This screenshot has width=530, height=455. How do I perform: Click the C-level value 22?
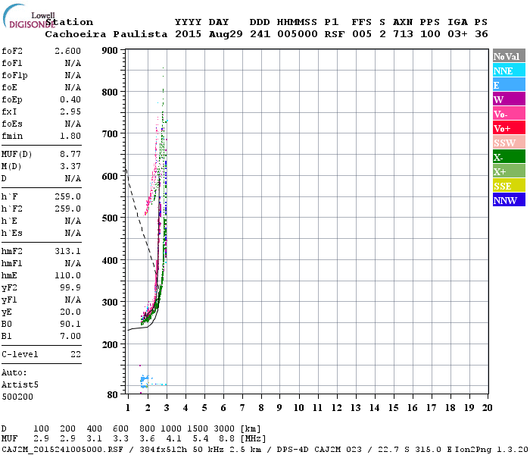coord(76,354)
